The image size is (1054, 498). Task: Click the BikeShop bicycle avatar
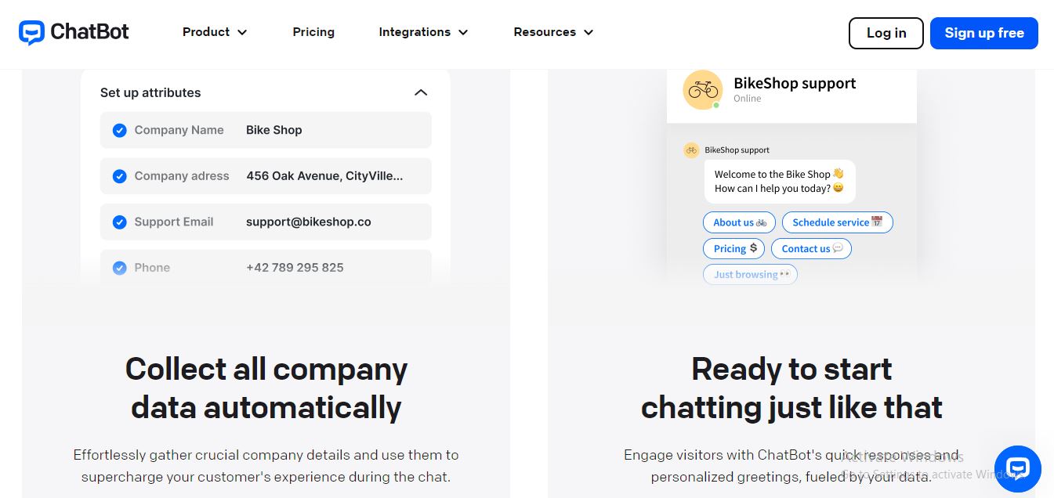pos(703,89)
